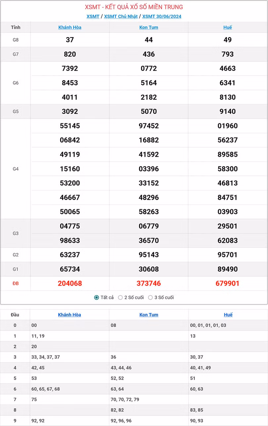Click the G2 result 95143

(x=149, y=255)
